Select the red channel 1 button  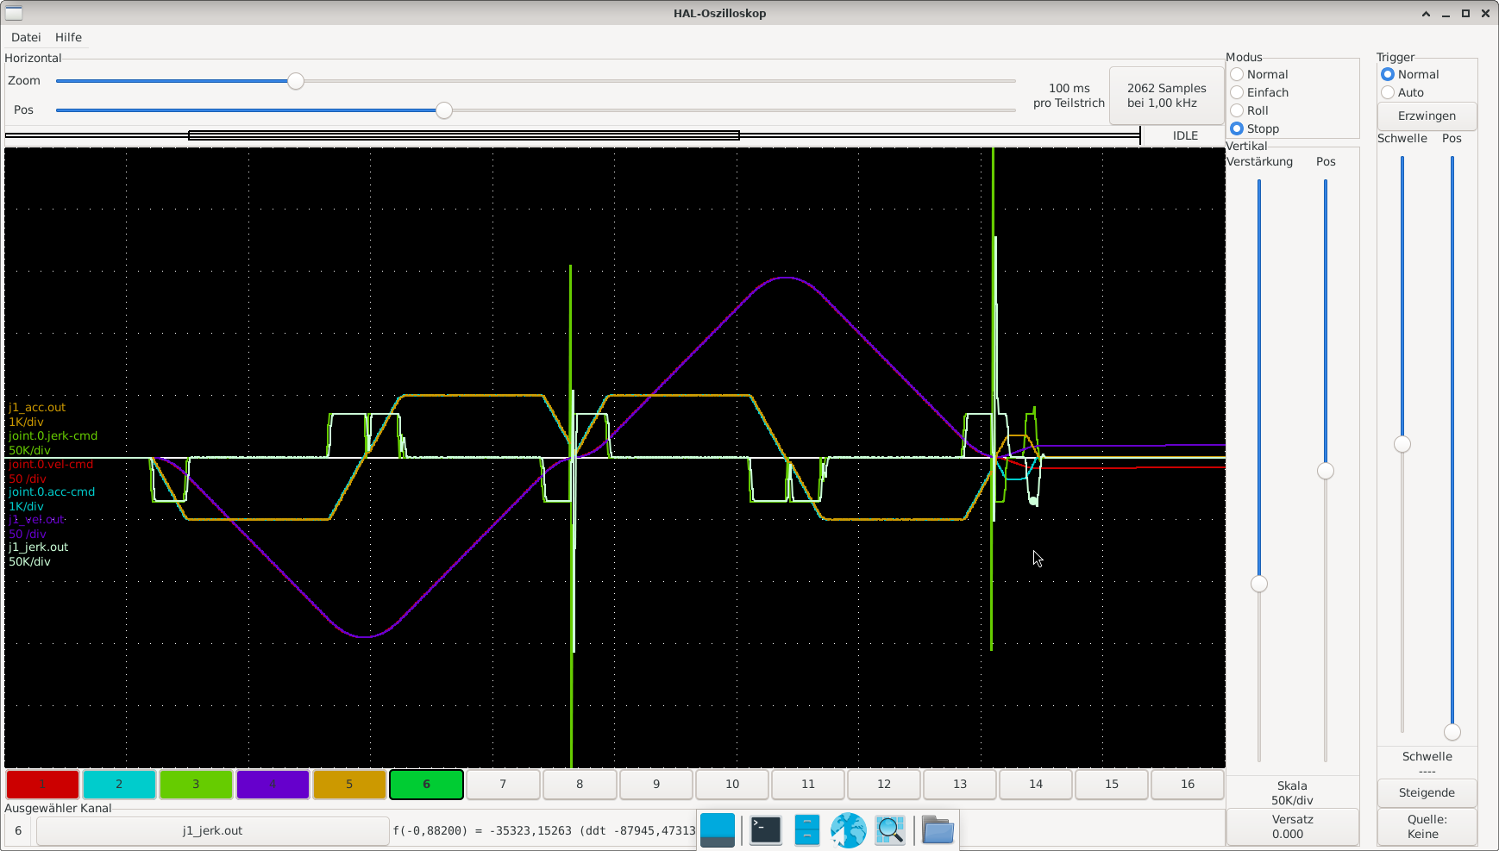point(43,785)
